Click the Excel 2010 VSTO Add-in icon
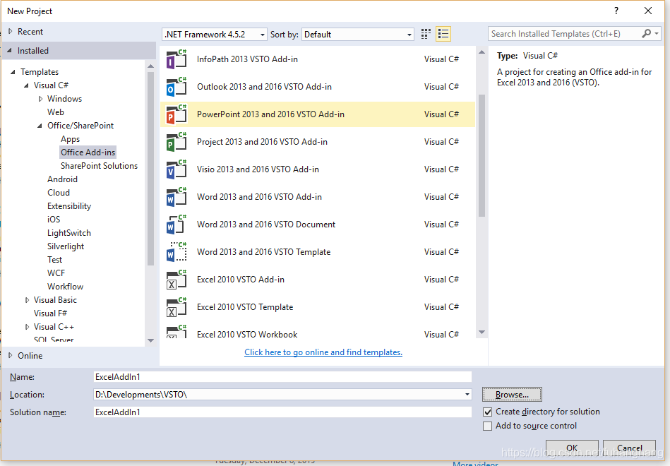Image resolution: width=670 pixels, height=466 pixels. pyautogui.click(x=176, y=280)
